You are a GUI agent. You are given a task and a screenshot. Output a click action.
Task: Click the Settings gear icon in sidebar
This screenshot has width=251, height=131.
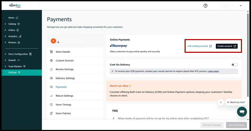point(19,72)
